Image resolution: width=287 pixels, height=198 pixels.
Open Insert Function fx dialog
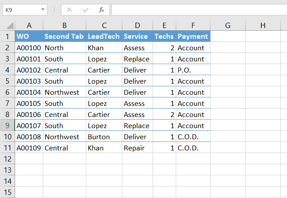(101, 10)
